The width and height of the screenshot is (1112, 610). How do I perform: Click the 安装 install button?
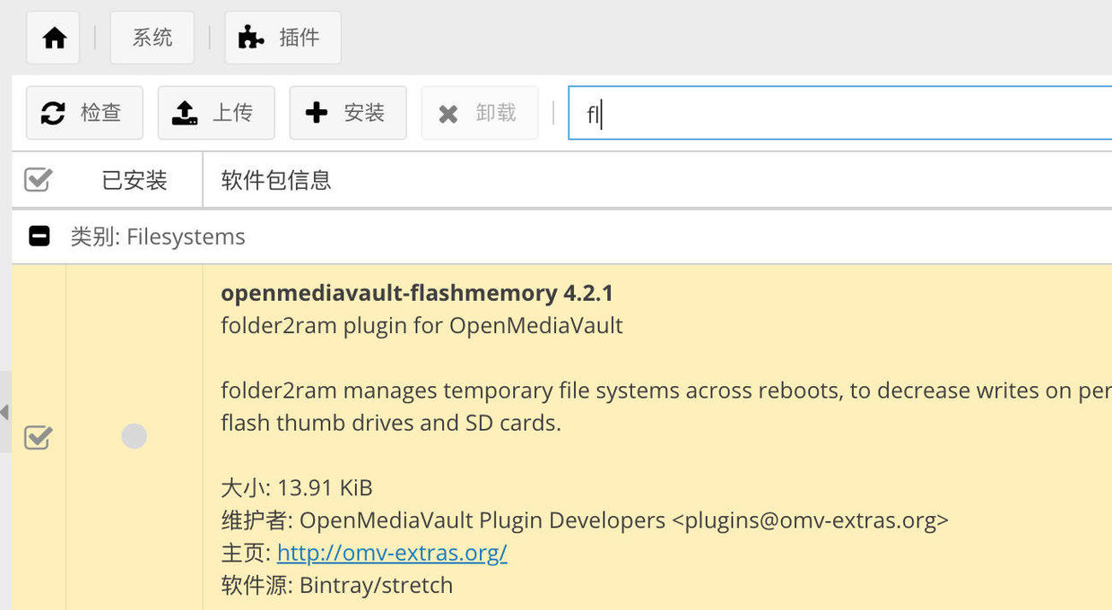coord(348,113)
